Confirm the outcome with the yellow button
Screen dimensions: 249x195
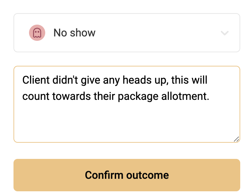click(x=127, y=175)
